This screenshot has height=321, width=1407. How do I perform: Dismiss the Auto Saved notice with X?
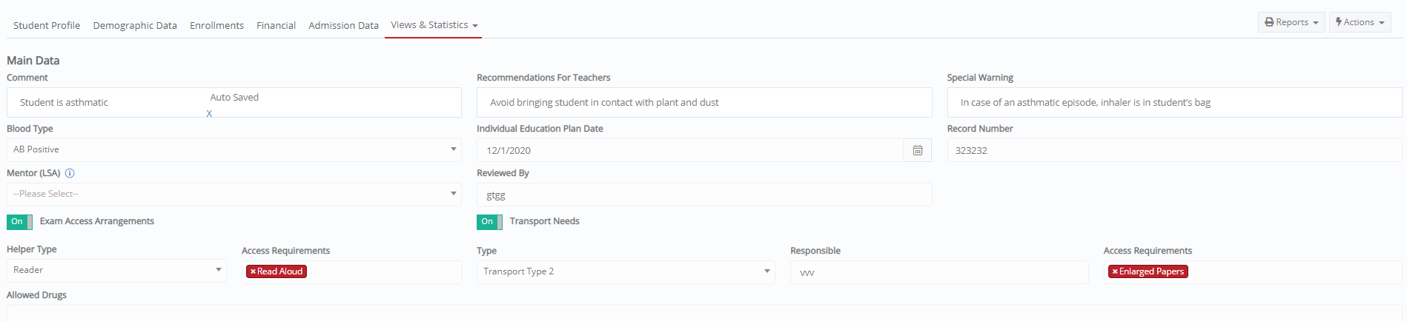209,114
